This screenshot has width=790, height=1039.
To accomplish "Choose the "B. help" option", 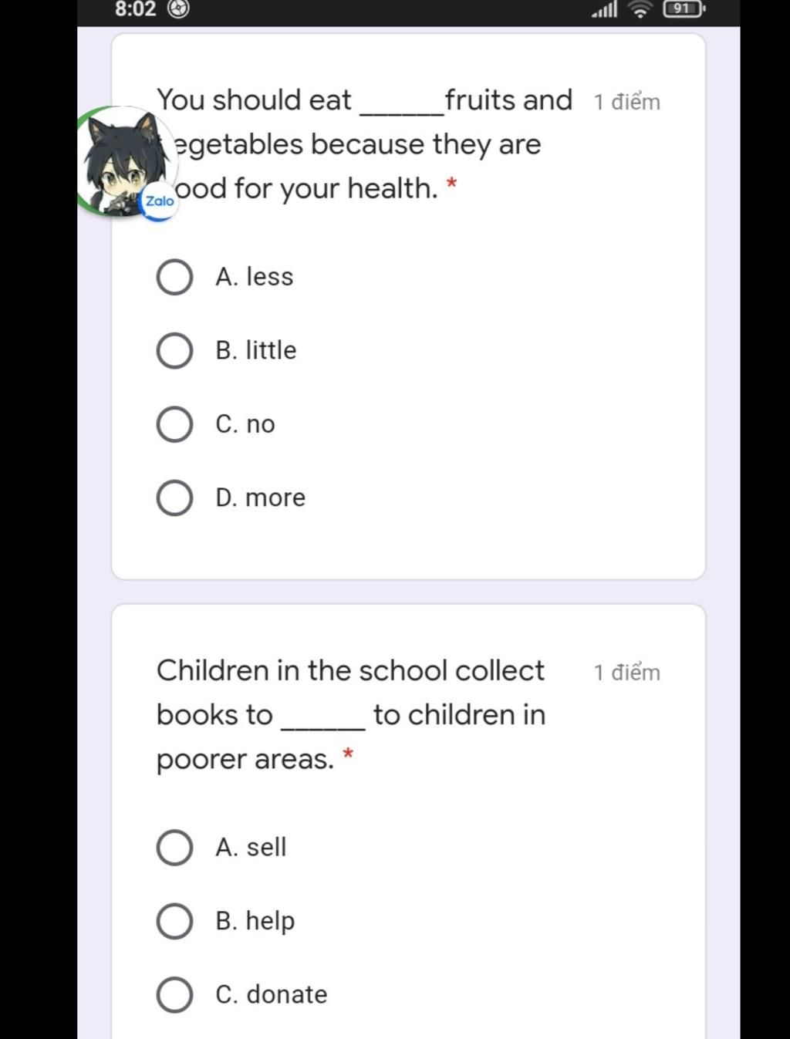I will pyautogui.click(x=174, y=921).
